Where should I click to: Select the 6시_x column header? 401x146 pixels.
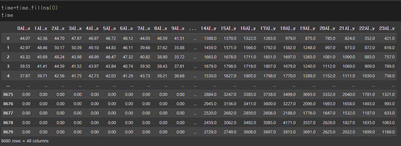click(126, 29)
